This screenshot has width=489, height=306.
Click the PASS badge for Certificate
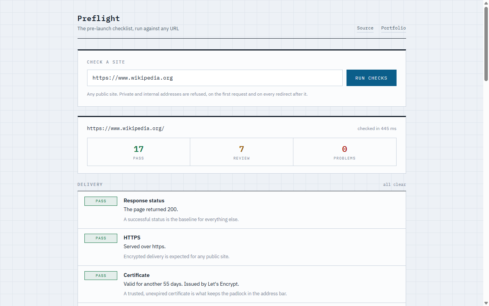coord(101,275)
